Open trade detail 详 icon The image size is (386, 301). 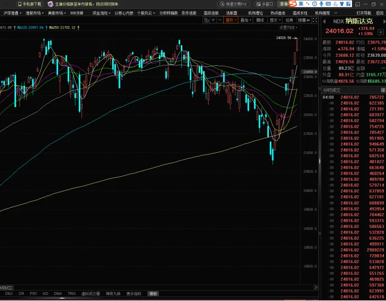[383, 90]
